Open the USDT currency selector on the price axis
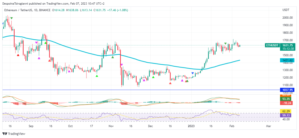Image resolution: width=299 pixels, height=138 pixels. [286, 10]
